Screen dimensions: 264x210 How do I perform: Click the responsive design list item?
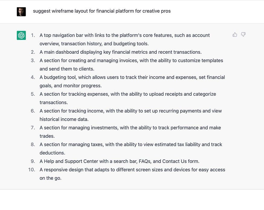tap(132, 174)
